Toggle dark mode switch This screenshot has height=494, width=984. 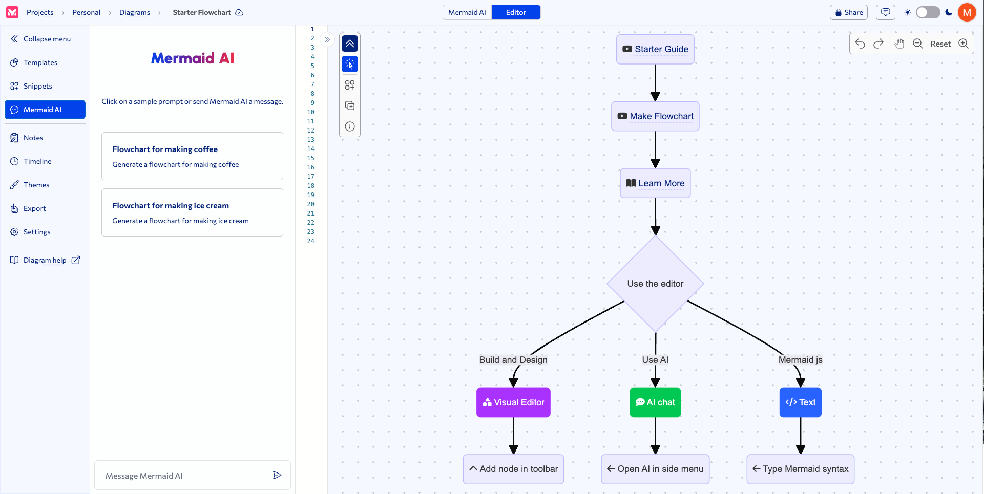tap(928, 12)
